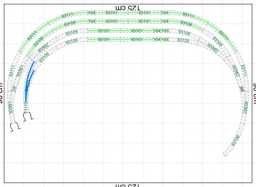Select the 83125 curved track piece
This screenshot has height=187, width=256.
[183, 40]
